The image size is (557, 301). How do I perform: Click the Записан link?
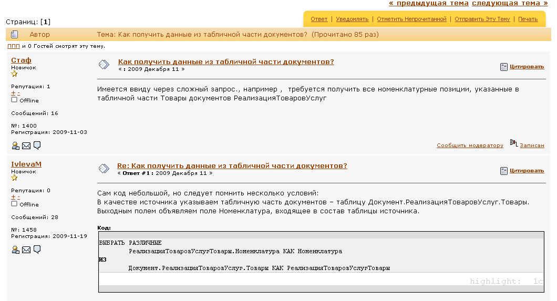click(x=532, y=145)
